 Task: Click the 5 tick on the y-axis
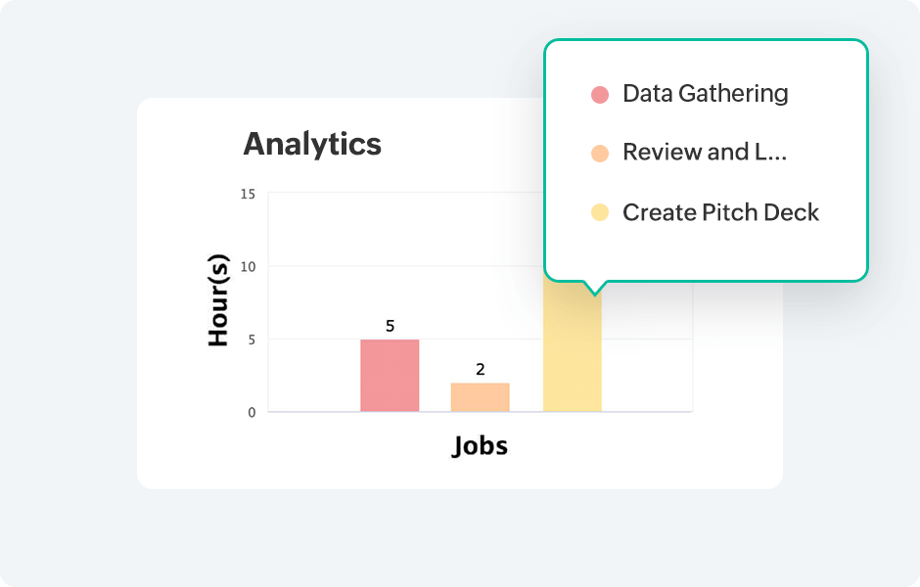[x=251, y=339]
